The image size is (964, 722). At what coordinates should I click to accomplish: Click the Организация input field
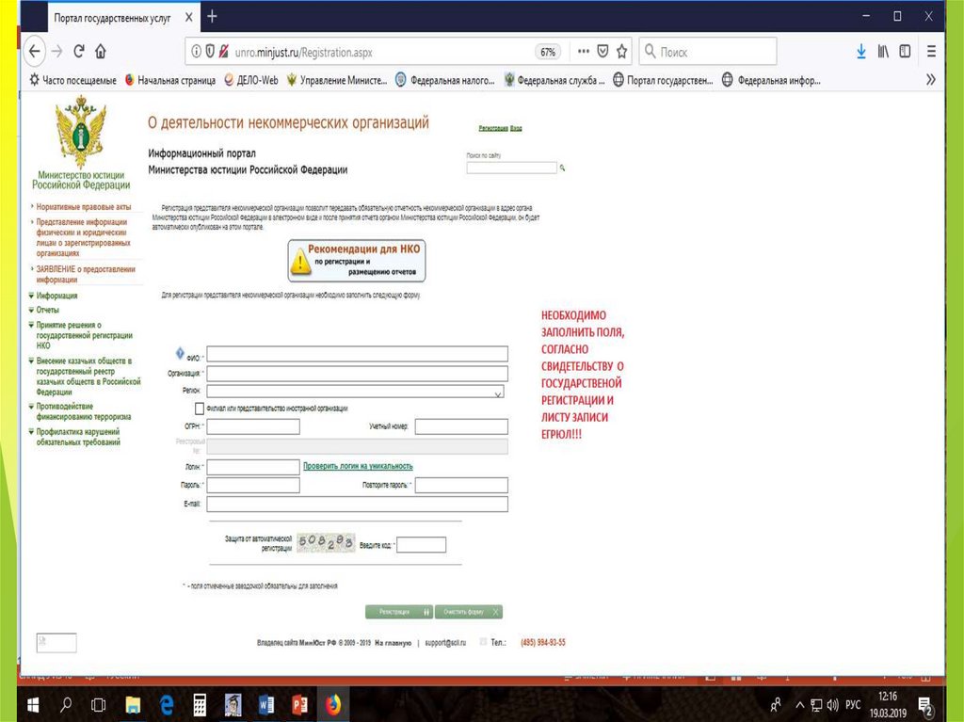[357, 374]
